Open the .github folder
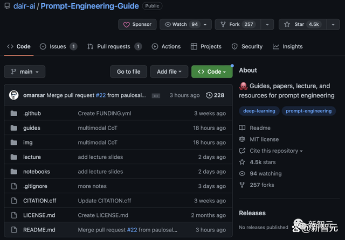345x240 pixels. [x=32, y=114]
